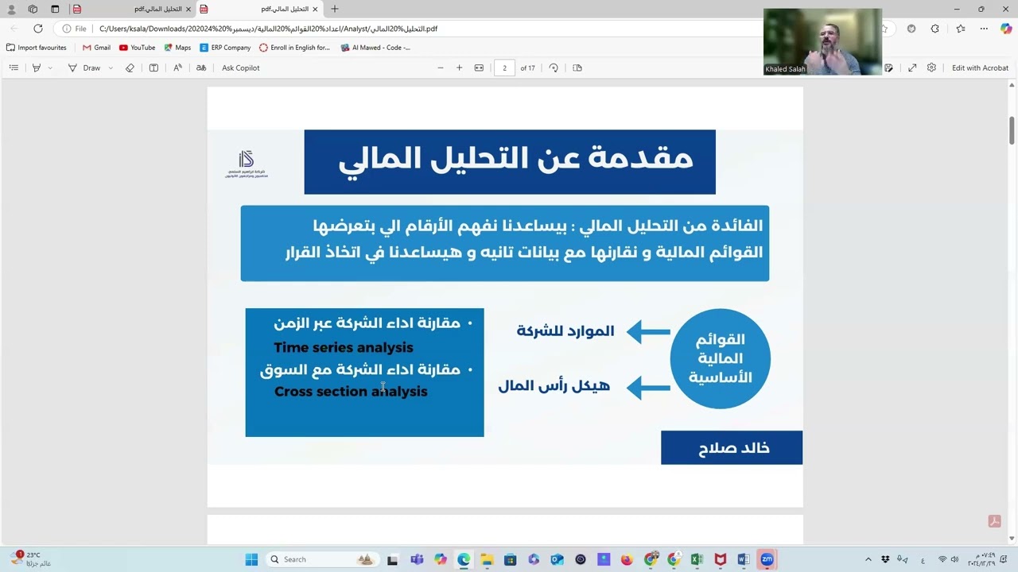Toggle the page view layout icon
The image size is (1018, 572).
(153, 68)
